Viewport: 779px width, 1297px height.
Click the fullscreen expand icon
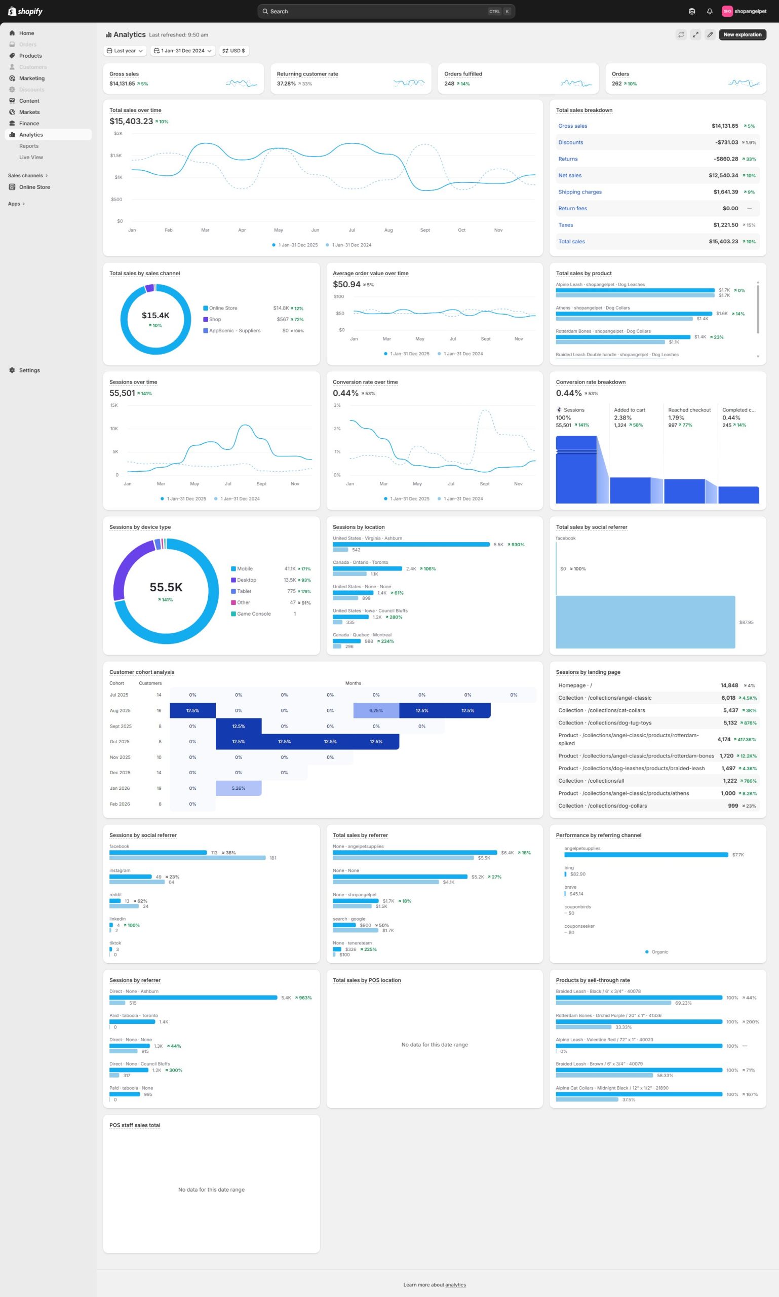point(695,34)
